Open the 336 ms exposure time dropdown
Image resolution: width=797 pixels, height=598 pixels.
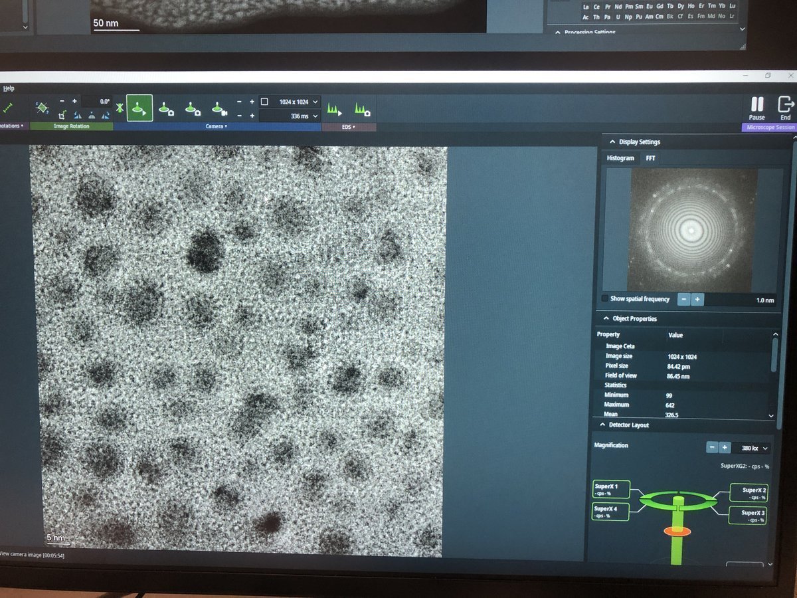[x=315, y=116]
